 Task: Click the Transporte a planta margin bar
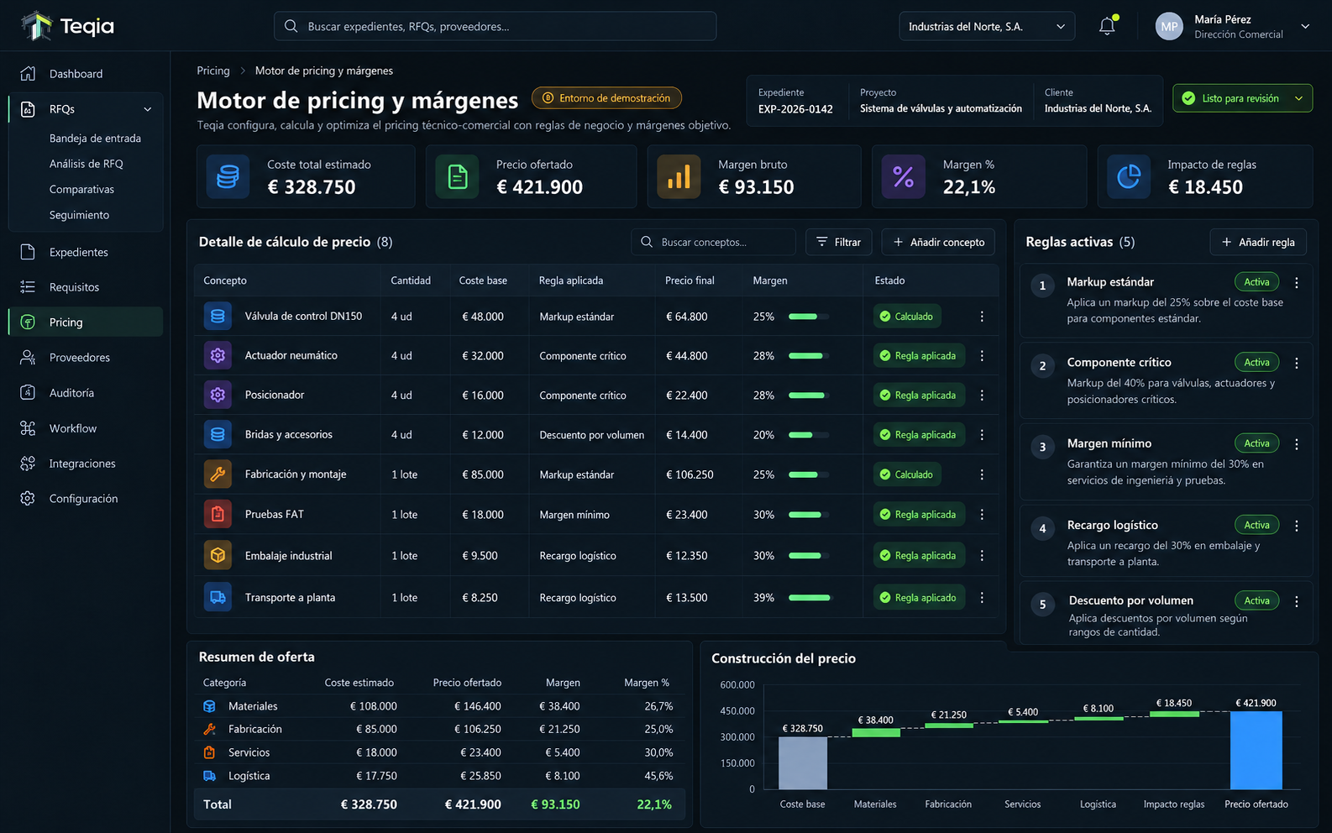click(x=809, y=598)
